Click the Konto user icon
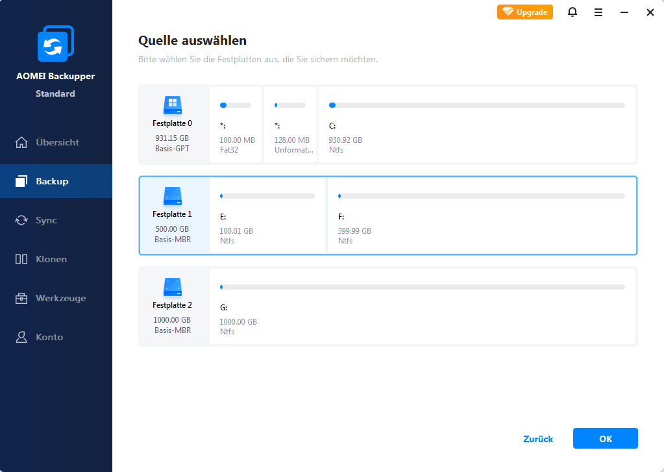The width and height of the screenshot is (664, 472). (21, 337)
